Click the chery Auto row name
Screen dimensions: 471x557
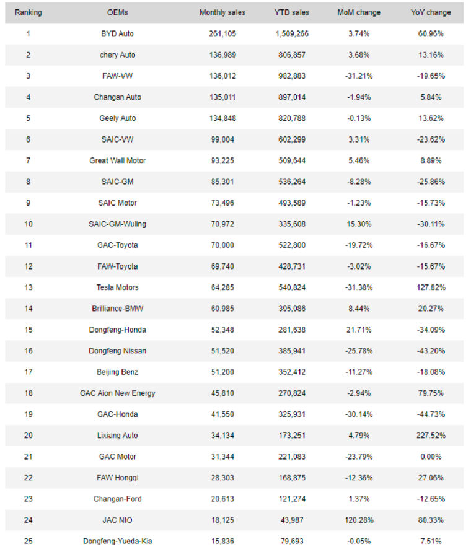coord(118,55)
